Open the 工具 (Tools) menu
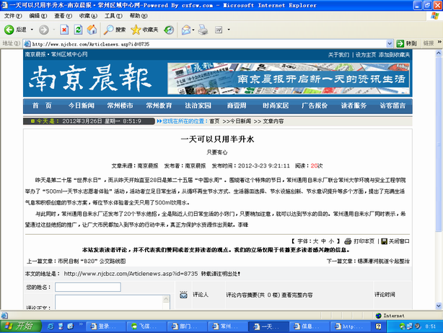This screenshot has height=333, width=443. pyautogui.click(x=110, y=14)
